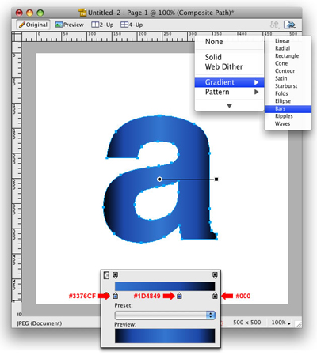Click the left blue color stop
Screen dimensions: 317x359
coord(116,296)
